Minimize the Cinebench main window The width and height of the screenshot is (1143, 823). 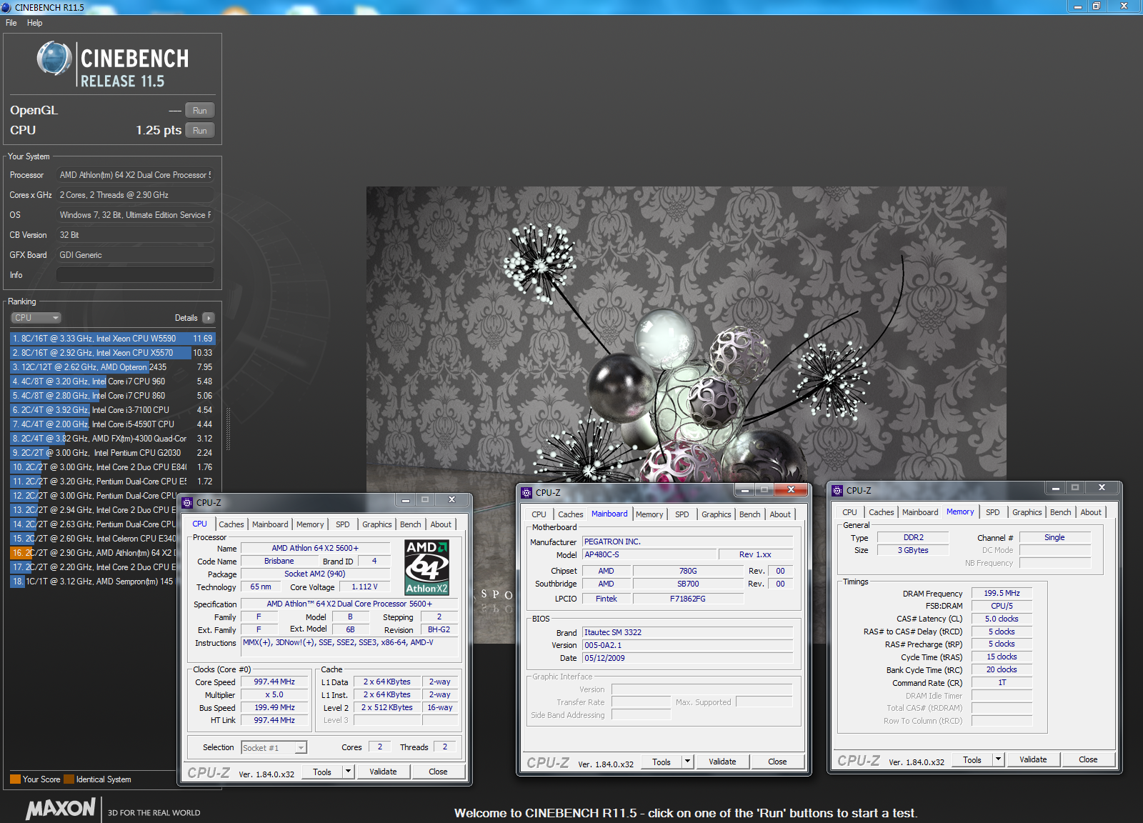click(x=1077, y=6)
